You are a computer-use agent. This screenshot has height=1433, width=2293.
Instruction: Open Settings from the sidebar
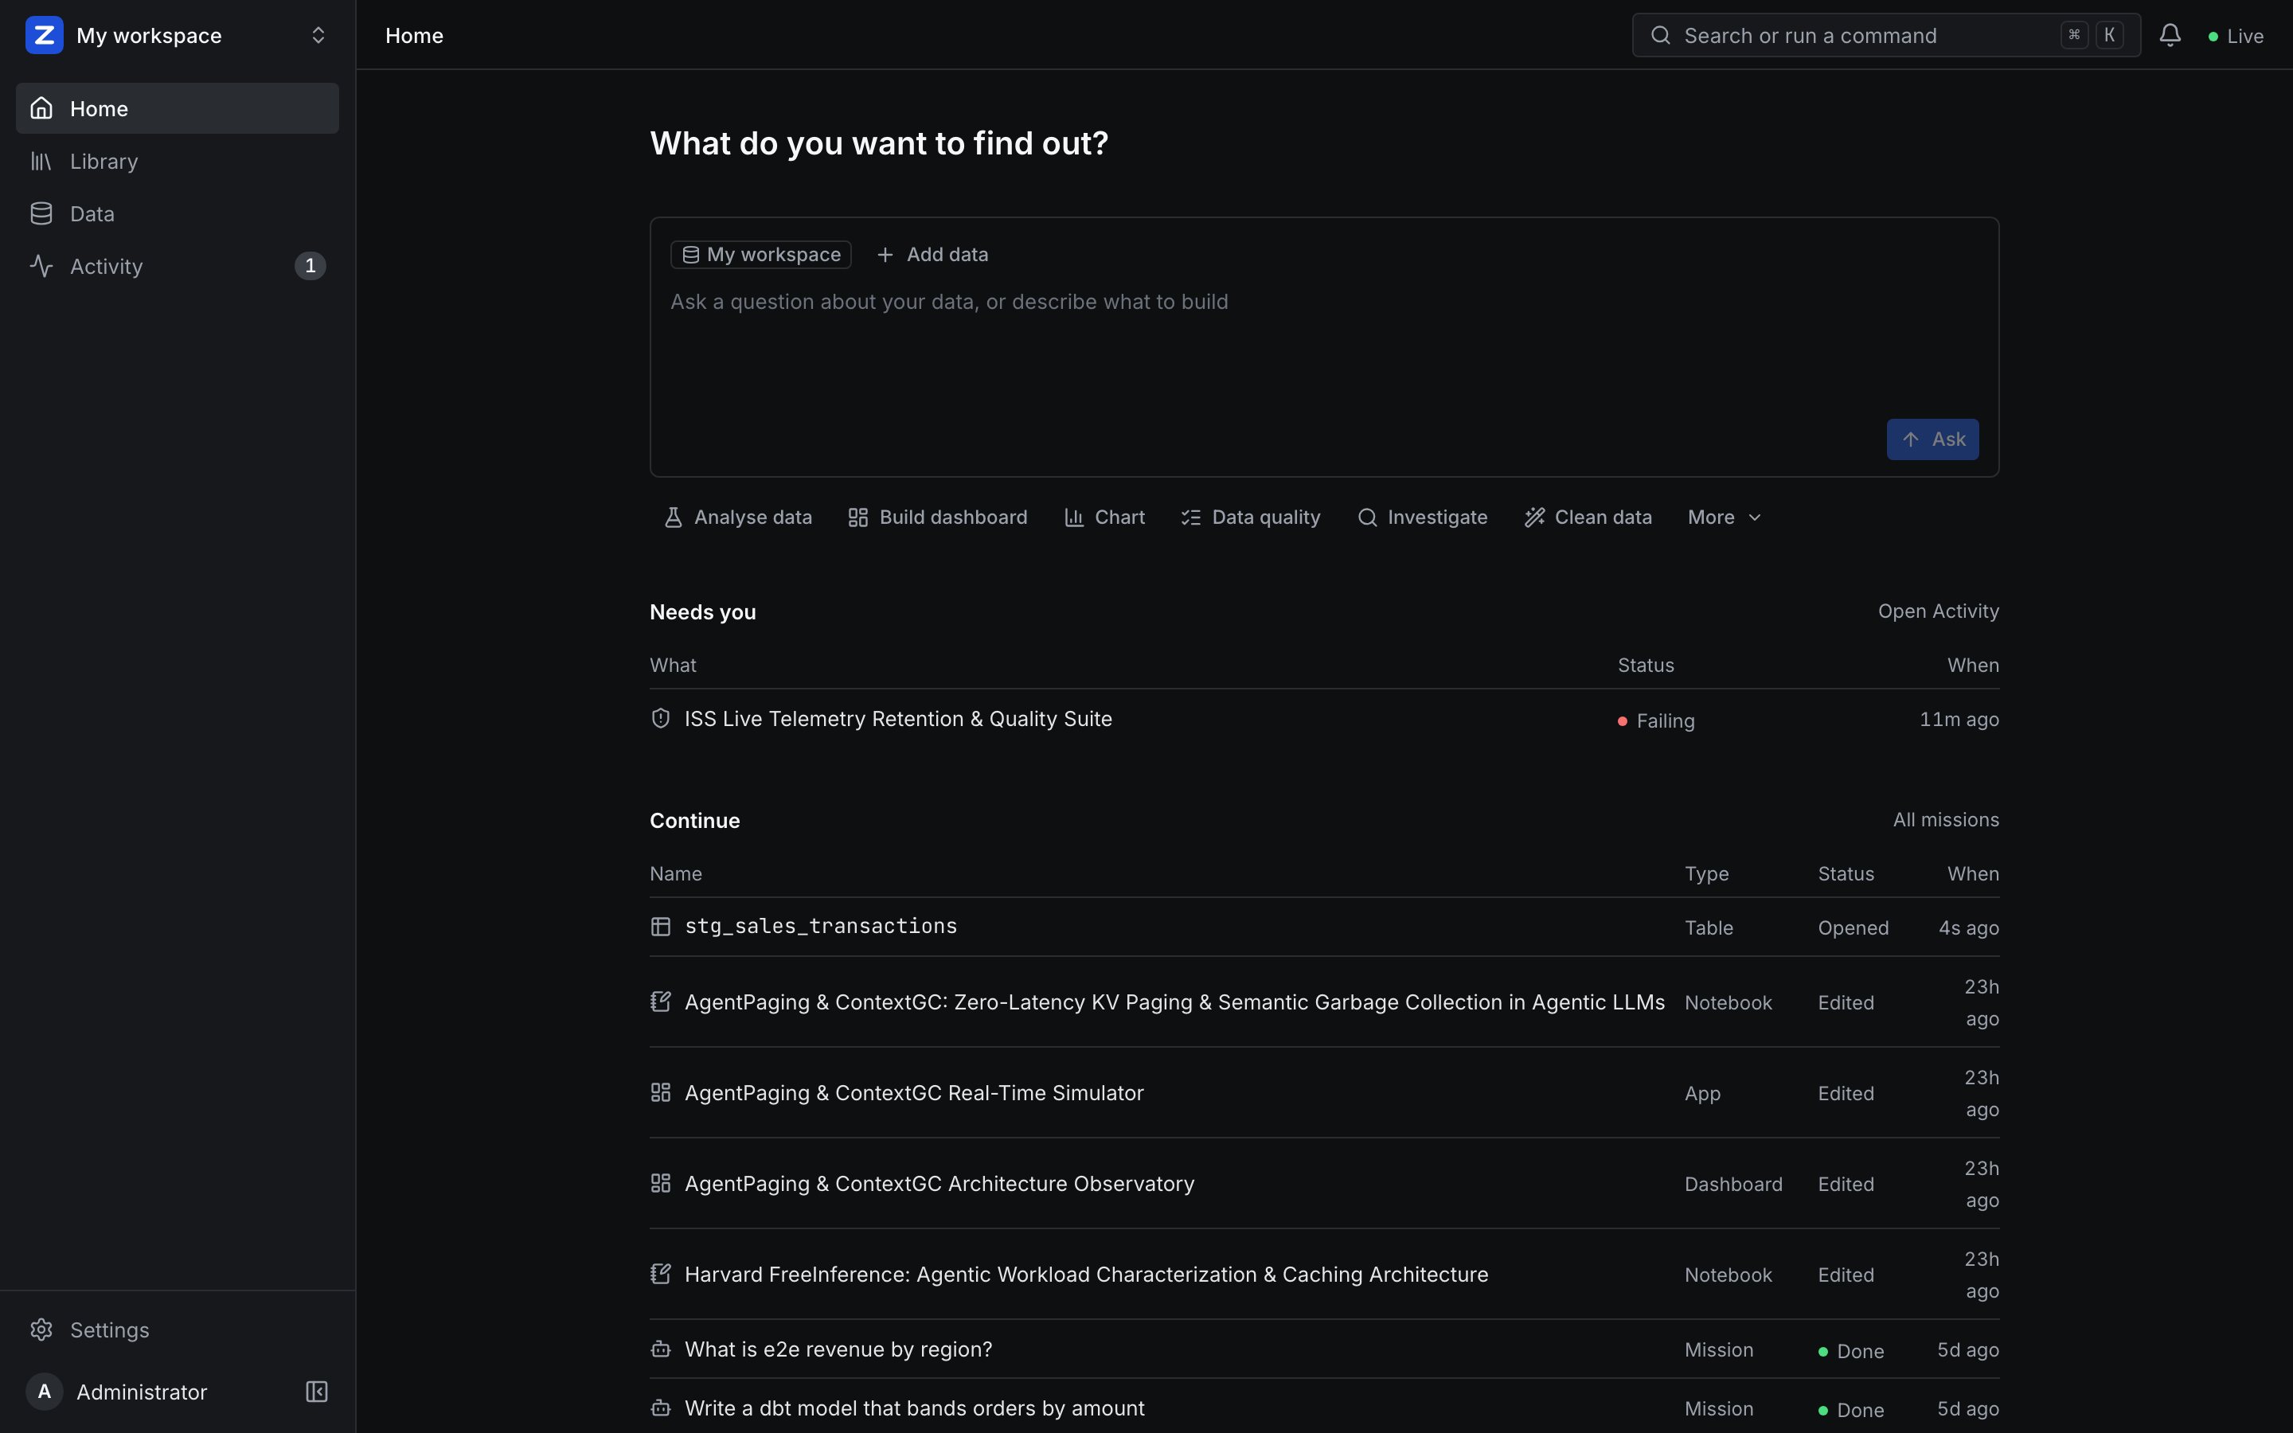178,1330
